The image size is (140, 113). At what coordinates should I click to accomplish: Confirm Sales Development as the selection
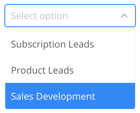70,96
